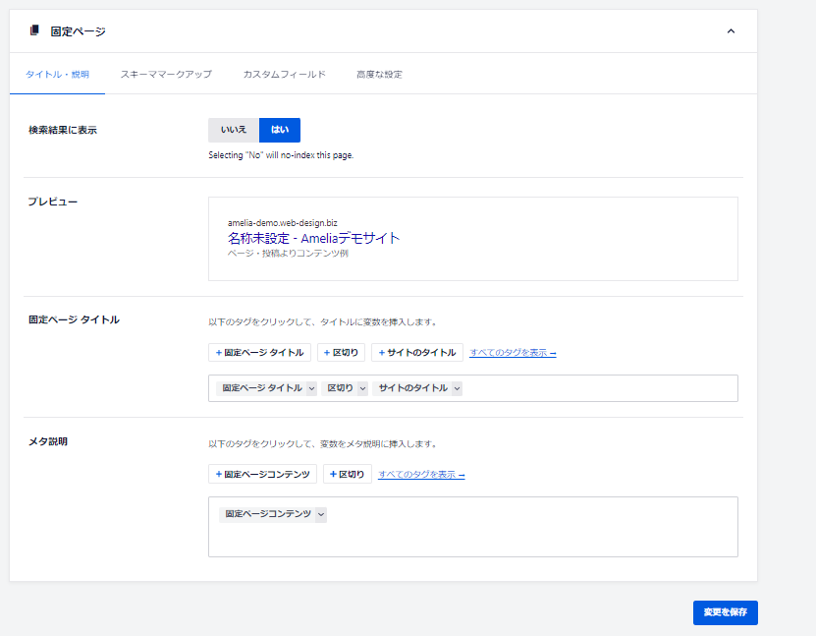The image size is (816, 636).
Task: Select the タイトル・説明 tab
Action: click(57, 75)
